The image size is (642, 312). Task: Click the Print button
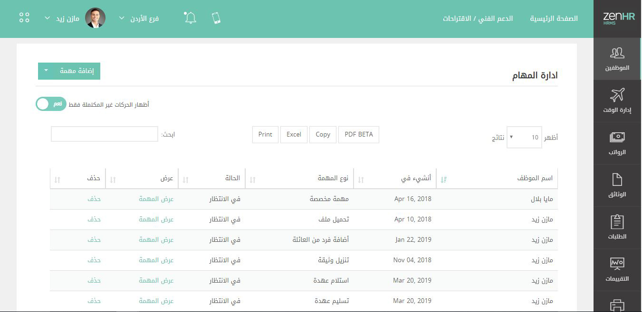point(265,135)
